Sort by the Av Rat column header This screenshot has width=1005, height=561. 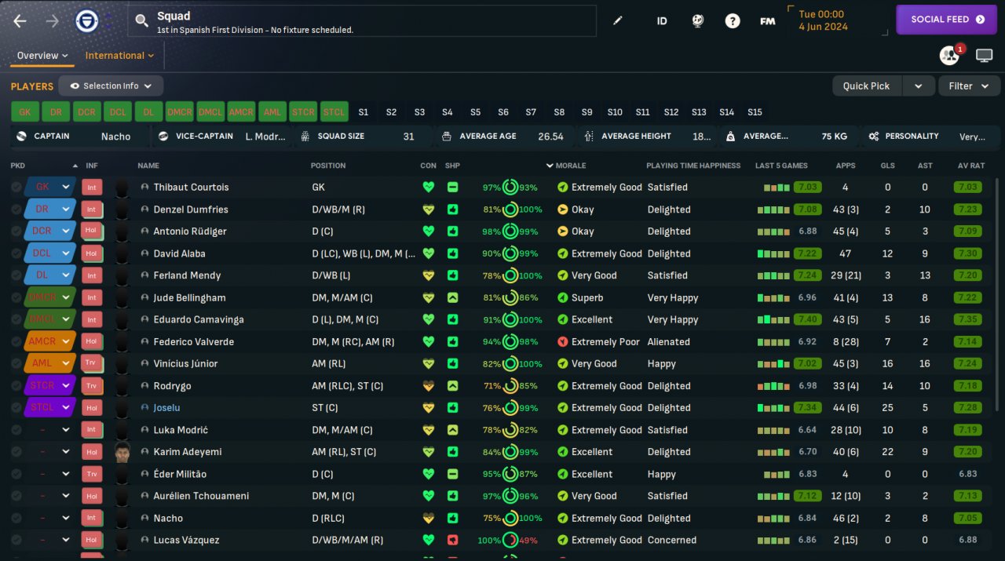pos(971,166)
